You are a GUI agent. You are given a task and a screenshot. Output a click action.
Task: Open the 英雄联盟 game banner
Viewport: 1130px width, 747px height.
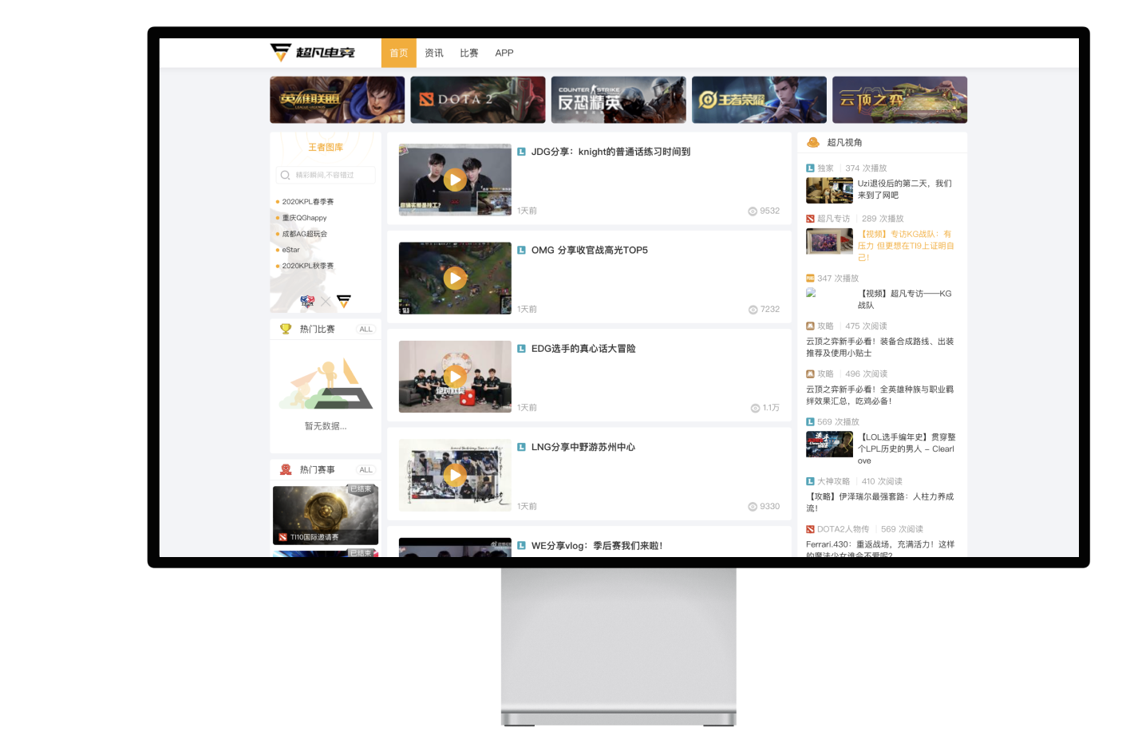(x=338, y=100)
